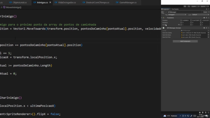Edit the Scale X field
This screenshot has height=118, width=210.
pyautogui.click(x=186, y=25)
